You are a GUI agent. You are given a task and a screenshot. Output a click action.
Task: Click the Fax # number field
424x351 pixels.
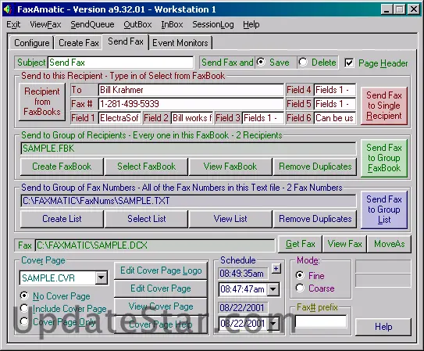pyautogui.click(x=191, y=104)
